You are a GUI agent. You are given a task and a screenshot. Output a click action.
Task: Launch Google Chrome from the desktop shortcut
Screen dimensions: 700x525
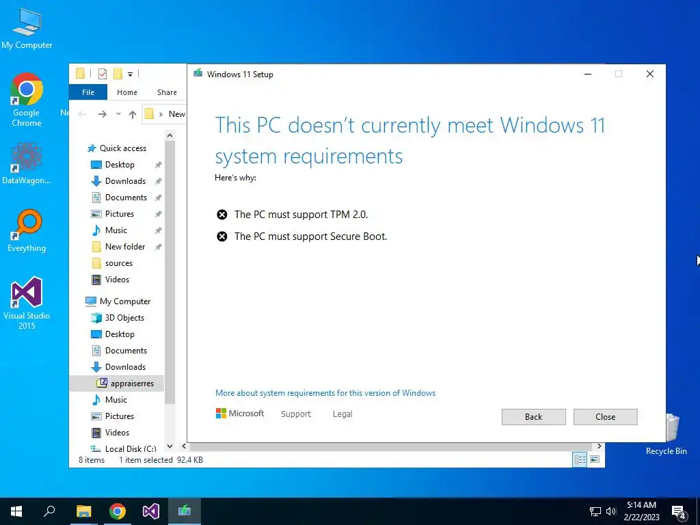[x=27, y=100]
